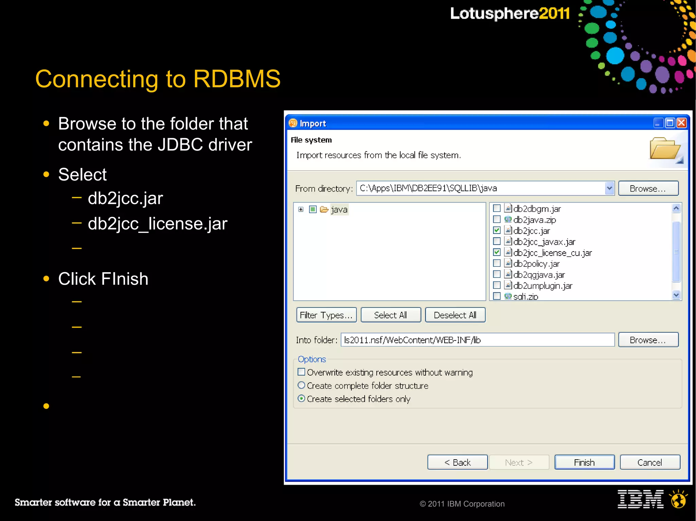The image size is (696, 521).
Task: Click the Select All button
Action: pos(390,315)
